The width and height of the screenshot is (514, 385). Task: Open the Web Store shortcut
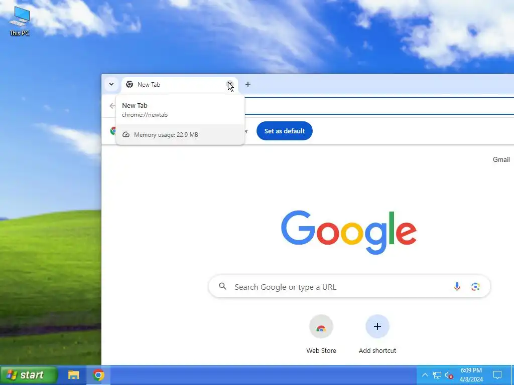coord(321,334)
